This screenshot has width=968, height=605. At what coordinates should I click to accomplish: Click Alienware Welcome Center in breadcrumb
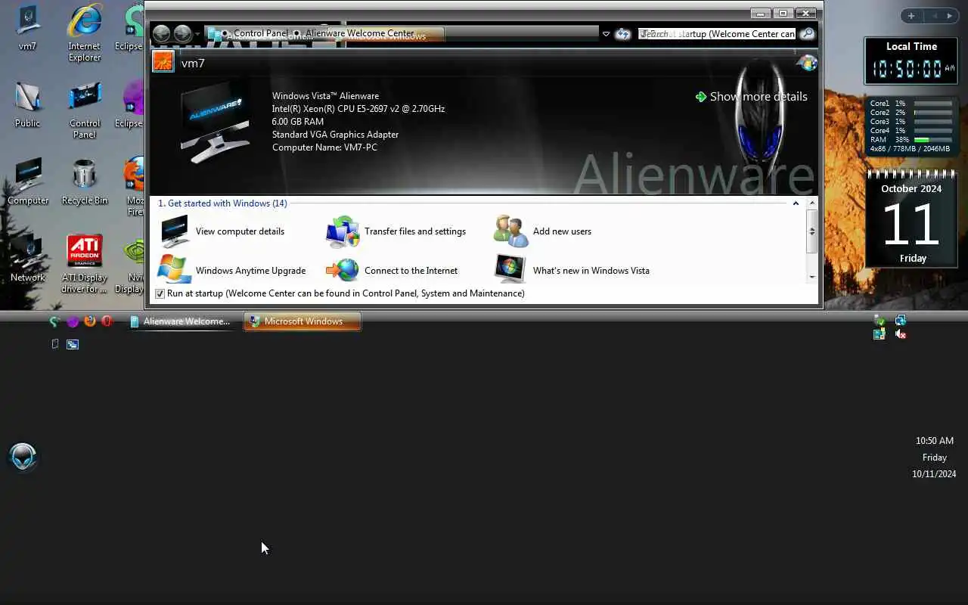(x=360, y=33)
